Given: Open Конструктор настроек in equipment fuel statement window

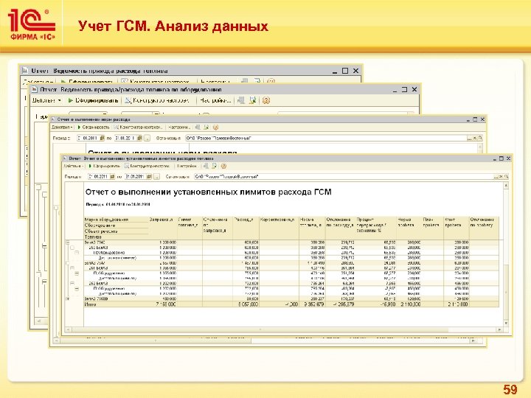Looking at the screenshot, I should pos(157,100).
